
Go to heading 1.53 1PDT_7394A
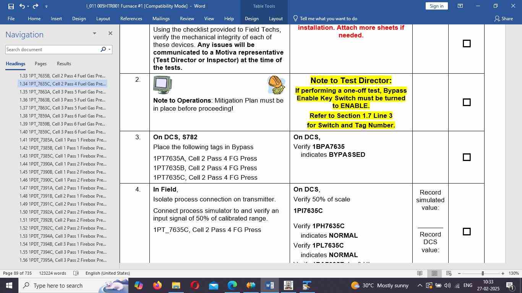pyautogui.click(x=62, y=236)
